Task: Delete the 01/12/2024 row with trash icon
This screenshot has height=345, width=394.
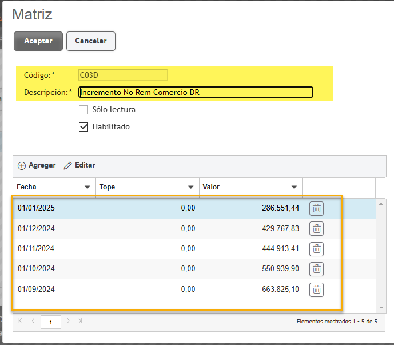Action: click(x=316, y=229)
